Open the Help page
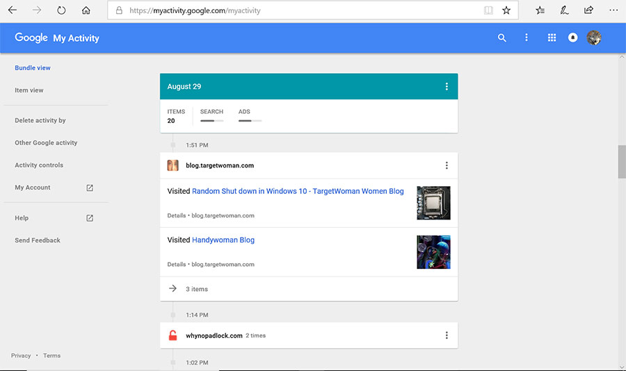The image size is (626, 371). click(22, 218)
